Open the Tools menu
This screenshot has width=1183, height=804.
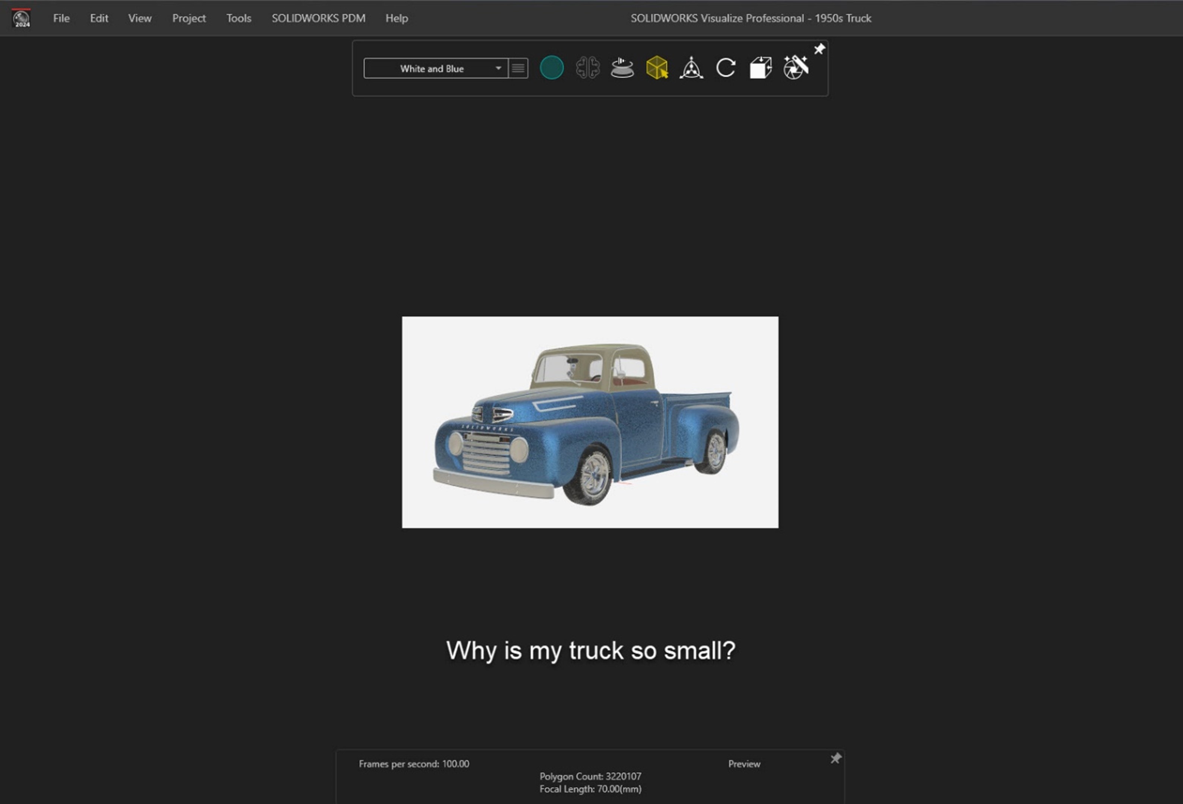(x=238, y=18)
